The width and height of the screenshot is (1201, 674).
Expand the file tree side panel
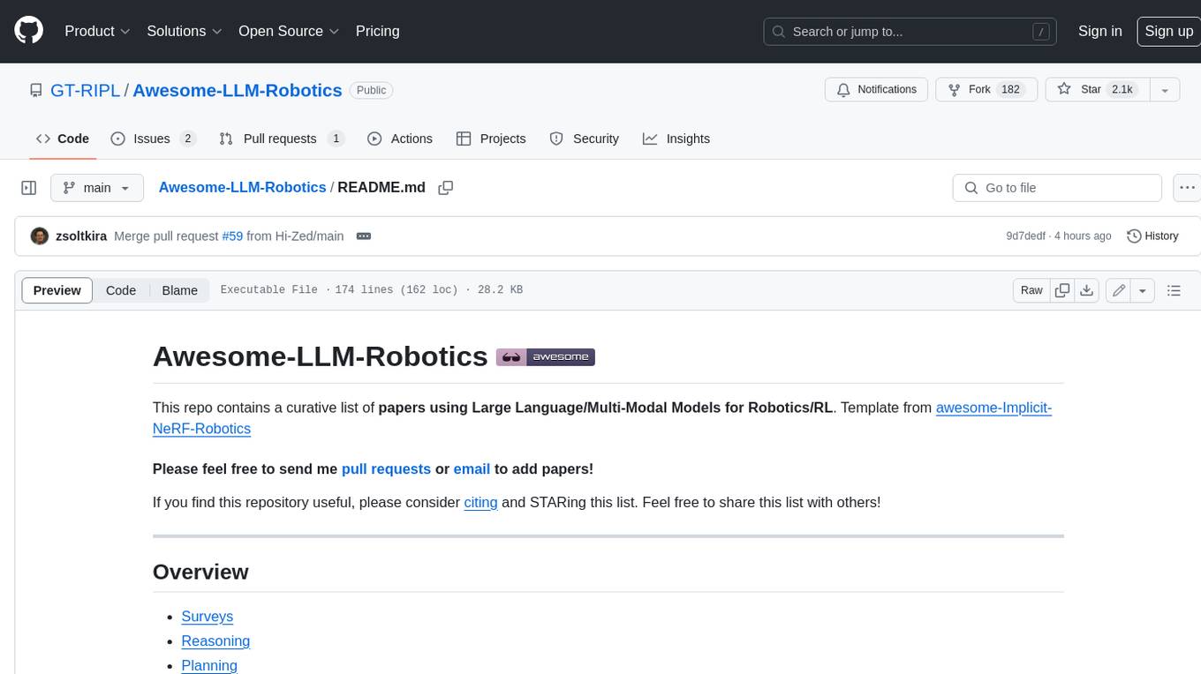[28, 188]
